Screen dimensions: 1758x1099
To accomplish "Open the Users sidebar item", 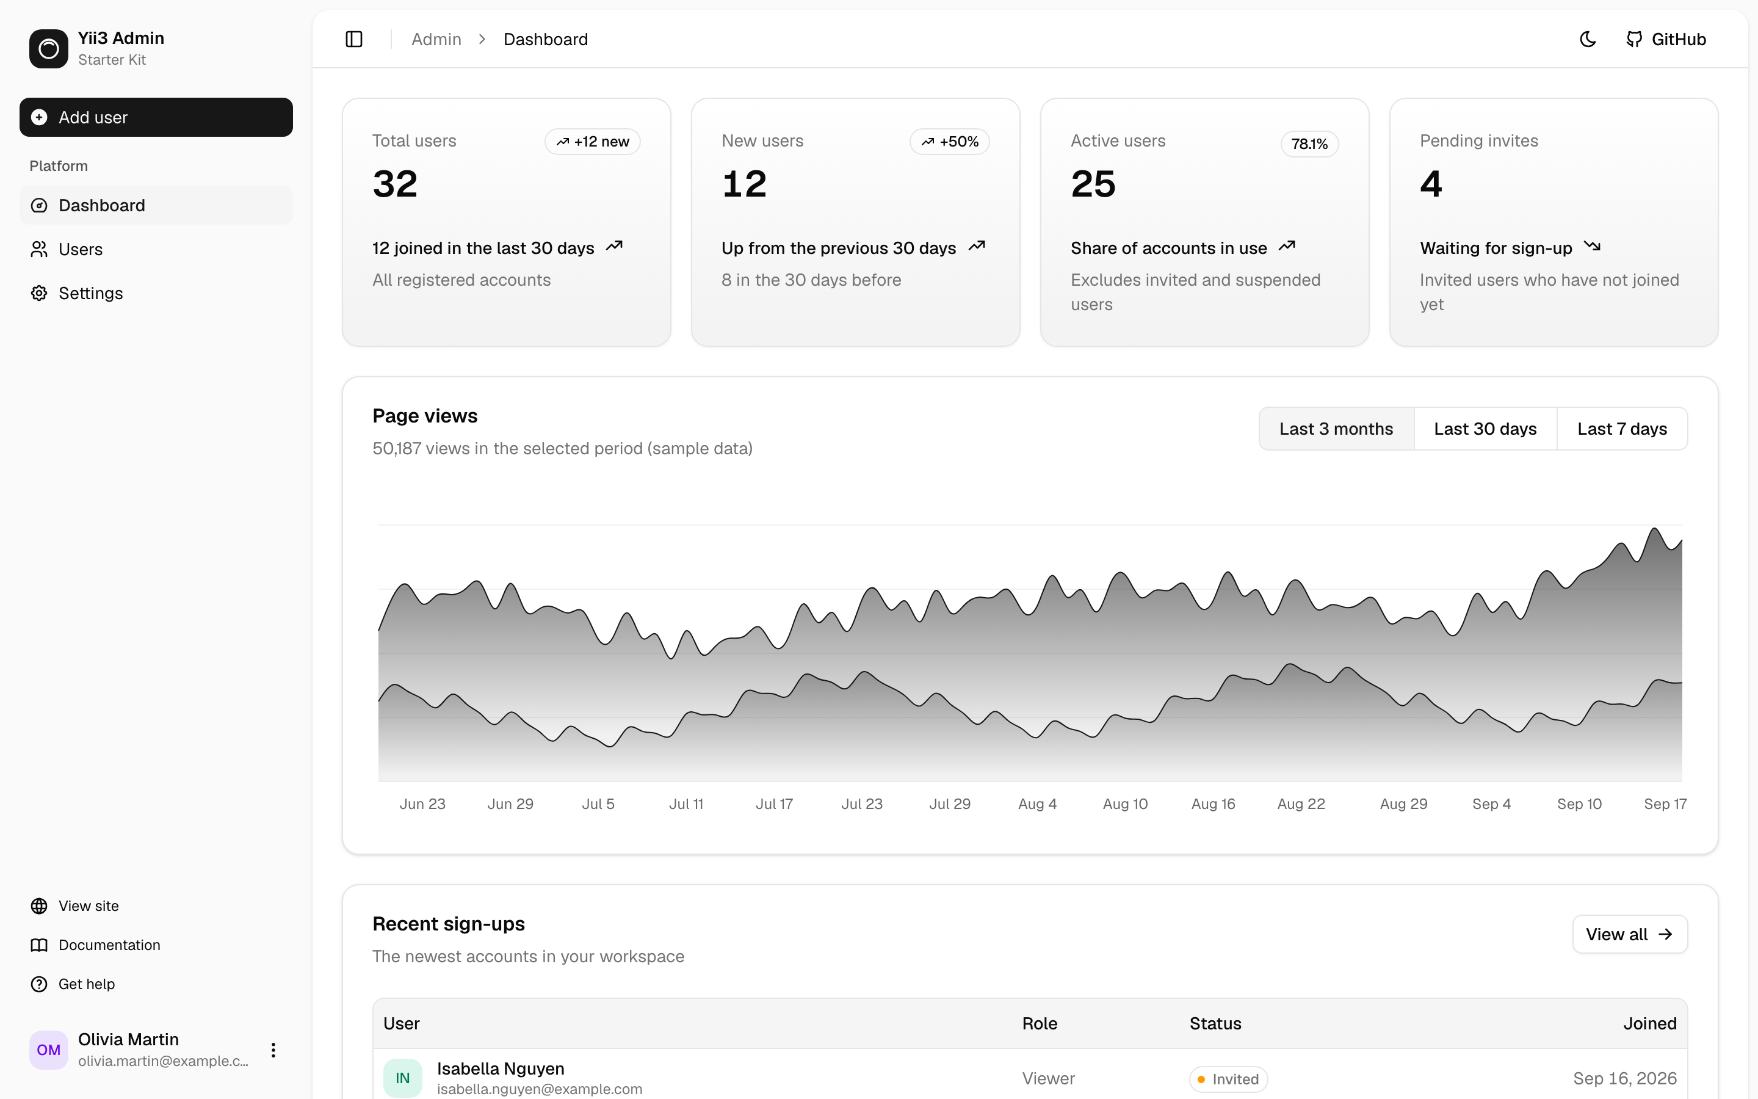I will point(156,249).
